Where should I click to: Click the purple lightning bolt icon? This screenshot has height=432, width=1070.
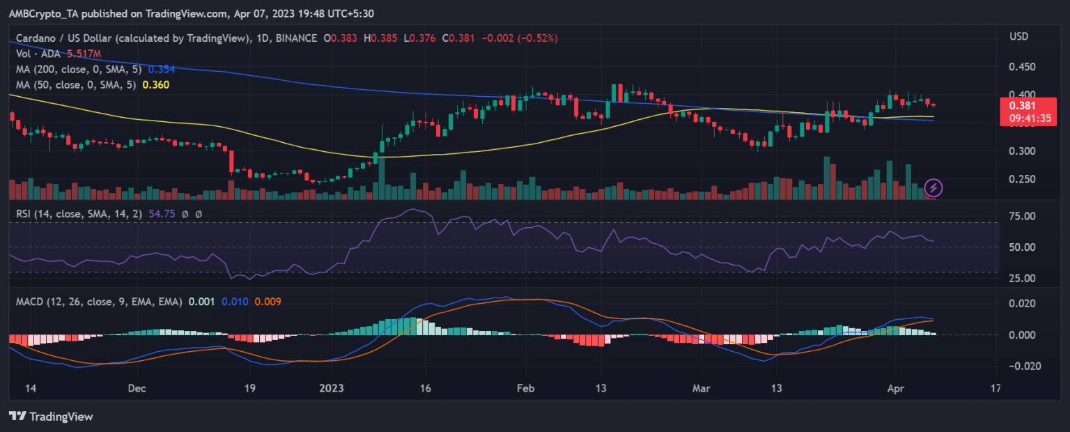[933, 187]
